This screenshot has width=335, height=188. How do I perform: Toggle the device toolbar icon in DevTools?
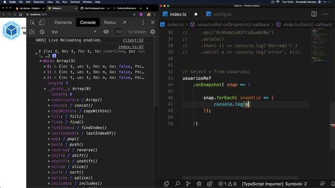coord(41,22)
